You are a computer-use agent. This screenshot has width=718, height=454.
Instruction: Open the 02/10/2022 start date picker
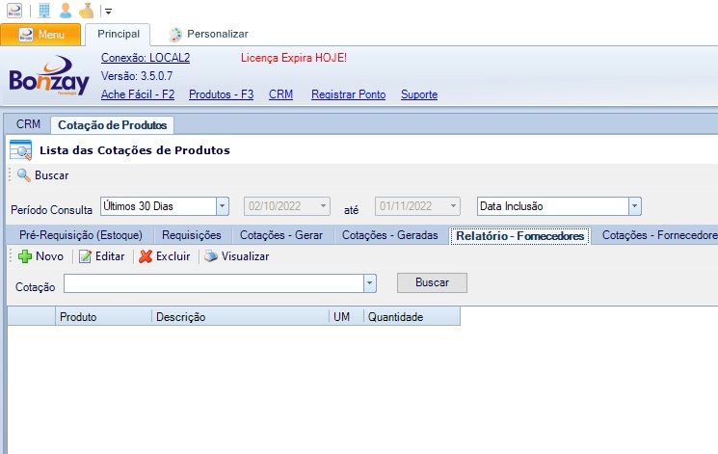point(323,206)
